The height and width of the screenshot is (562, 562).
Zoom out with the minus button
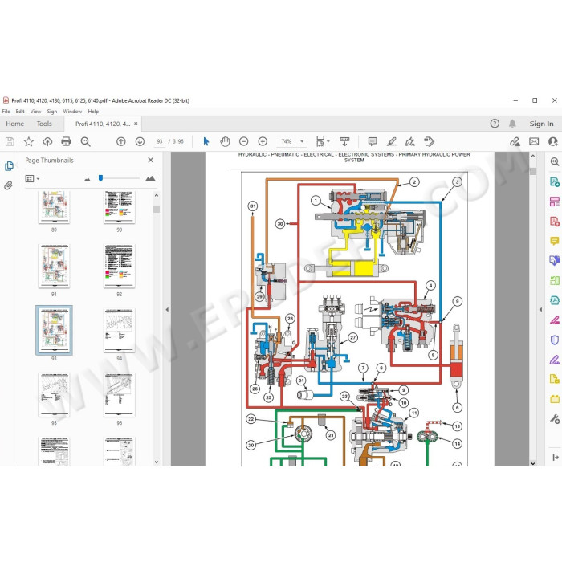[x=244, y=141]
